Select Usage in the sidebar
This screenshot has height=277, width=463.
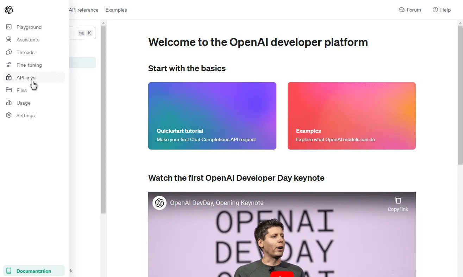[34, 103]
